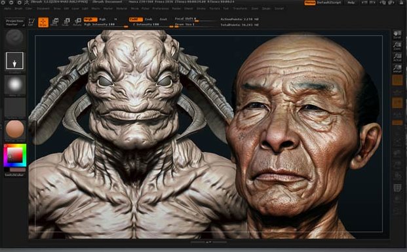Open the Preferences menu
Viewport: 407px width, 252px height.
pyautogui.click(x=161, y=9)
